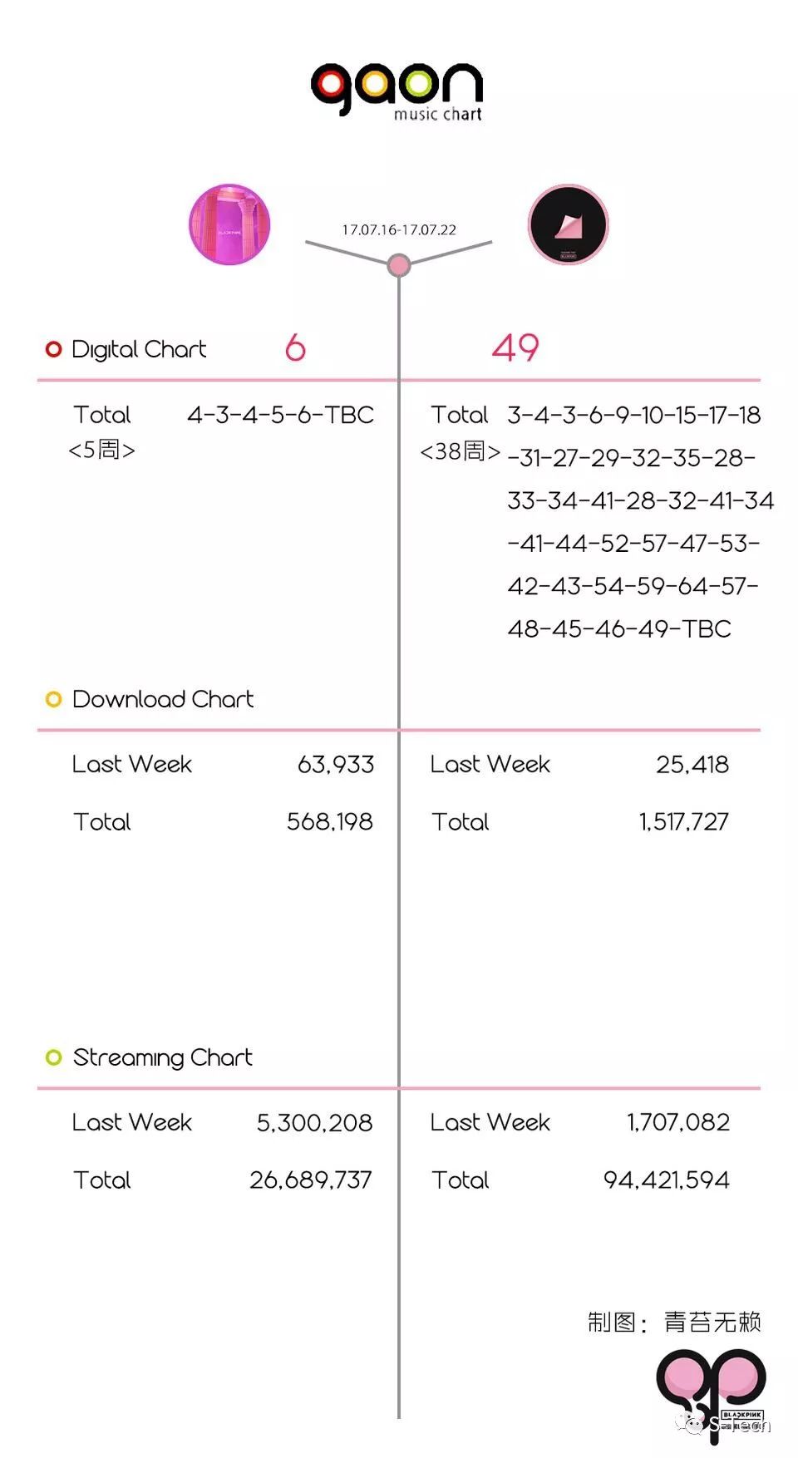Click the large pink rank number 6

tap(295, 347)
